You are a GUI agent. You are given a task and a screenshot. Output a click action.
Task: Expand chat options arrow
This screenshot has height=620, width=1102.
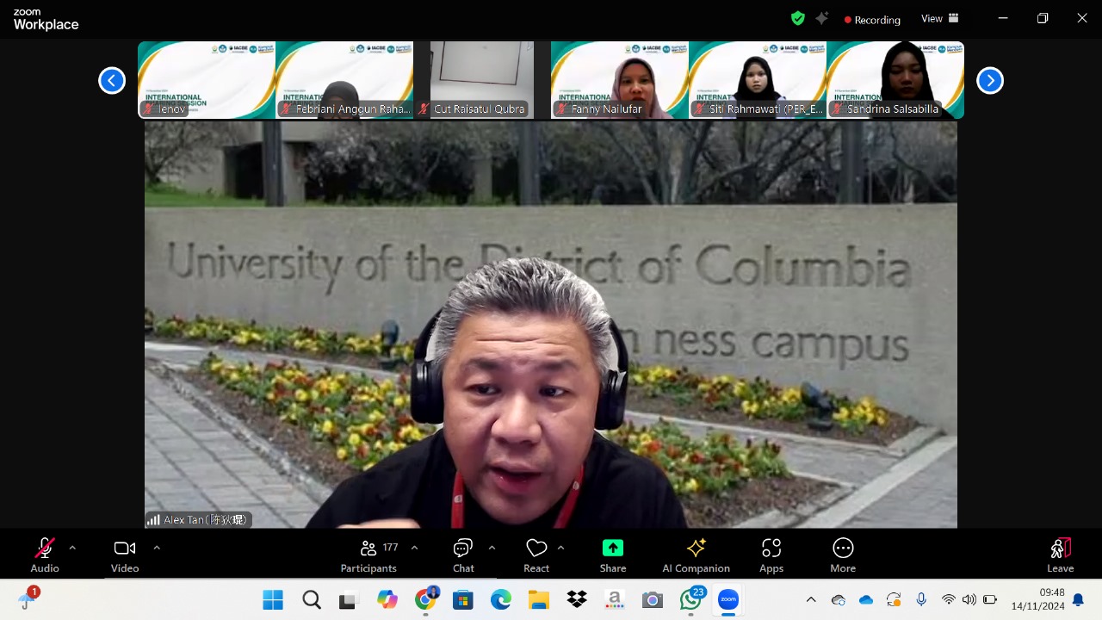(492, 548)
